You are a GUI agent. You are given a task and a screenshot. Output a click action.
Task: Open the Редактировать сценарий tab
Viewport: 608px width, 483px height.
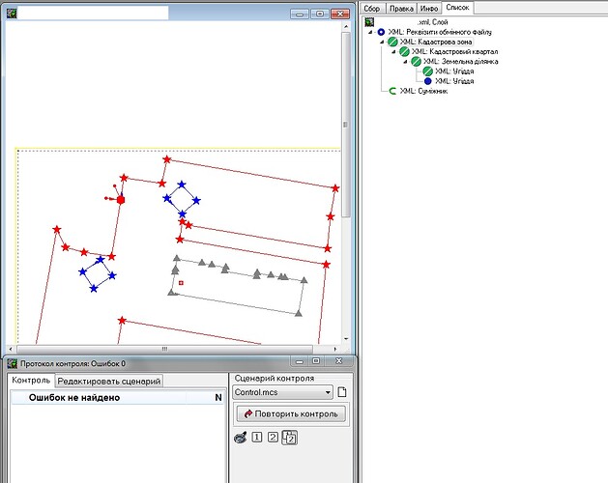click(109, 381)
